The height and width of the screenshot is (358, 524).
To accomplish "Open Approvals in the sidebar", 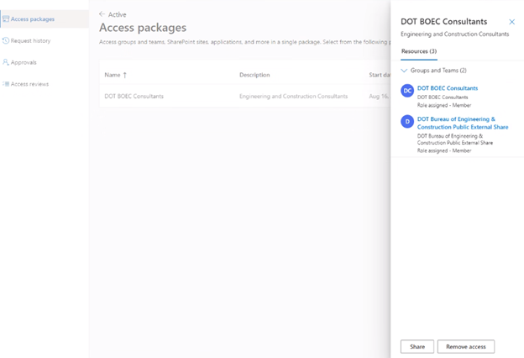I will pos(24,62).
